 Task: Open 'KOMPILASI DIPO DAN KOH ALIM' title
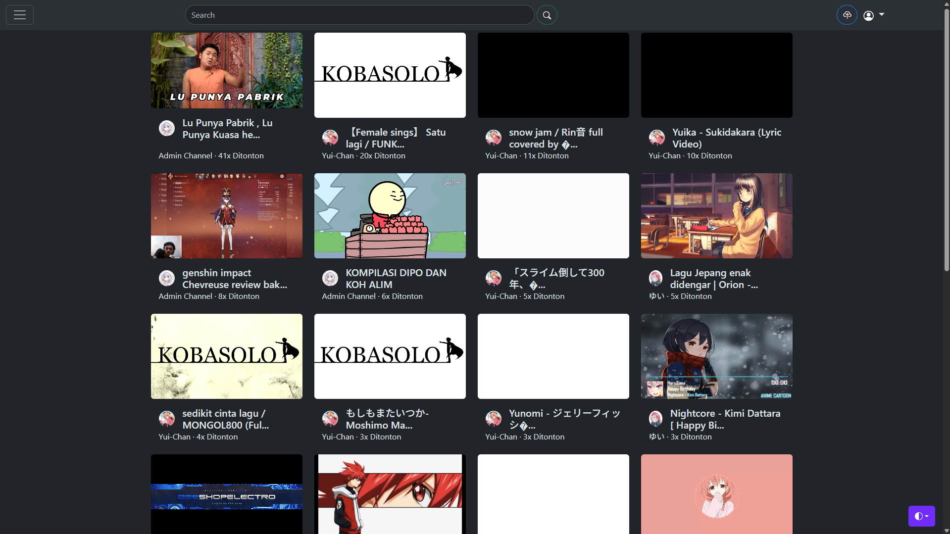tap(397, 278)
